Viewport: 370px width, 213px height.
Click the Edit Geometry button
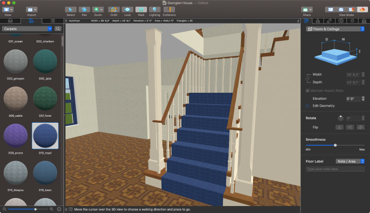point(323,106)
